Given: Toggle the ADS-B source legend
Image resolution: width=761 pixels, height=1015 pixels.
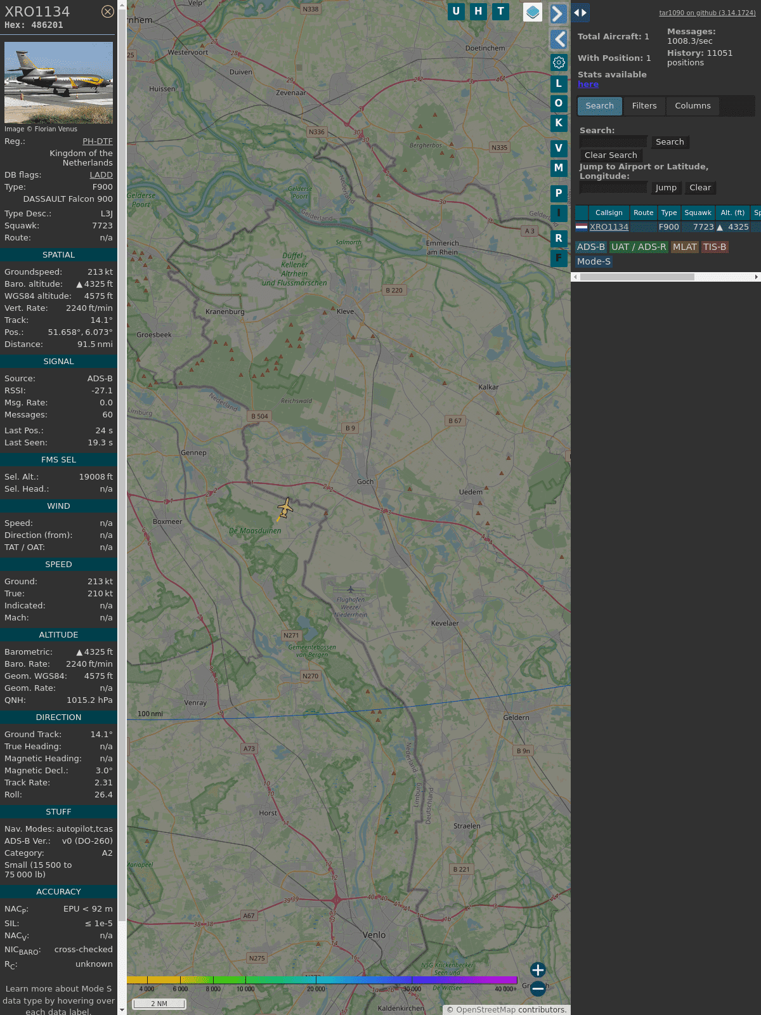Looking at the screenshot, I should point(591,247).
